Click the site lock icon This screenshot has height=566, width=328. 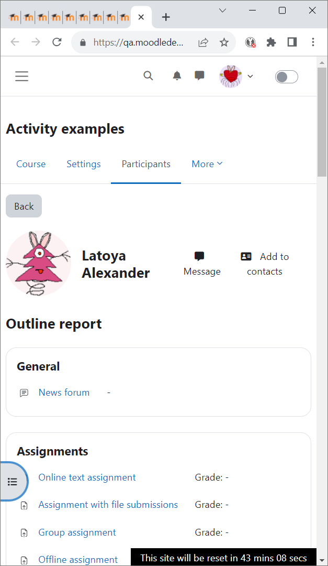click(83, 42)
